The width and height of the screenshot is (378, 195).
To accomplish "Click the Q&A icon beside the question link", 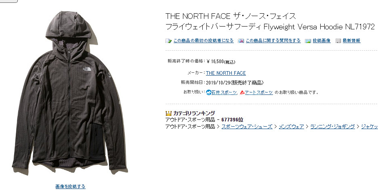I will (241, 41).
